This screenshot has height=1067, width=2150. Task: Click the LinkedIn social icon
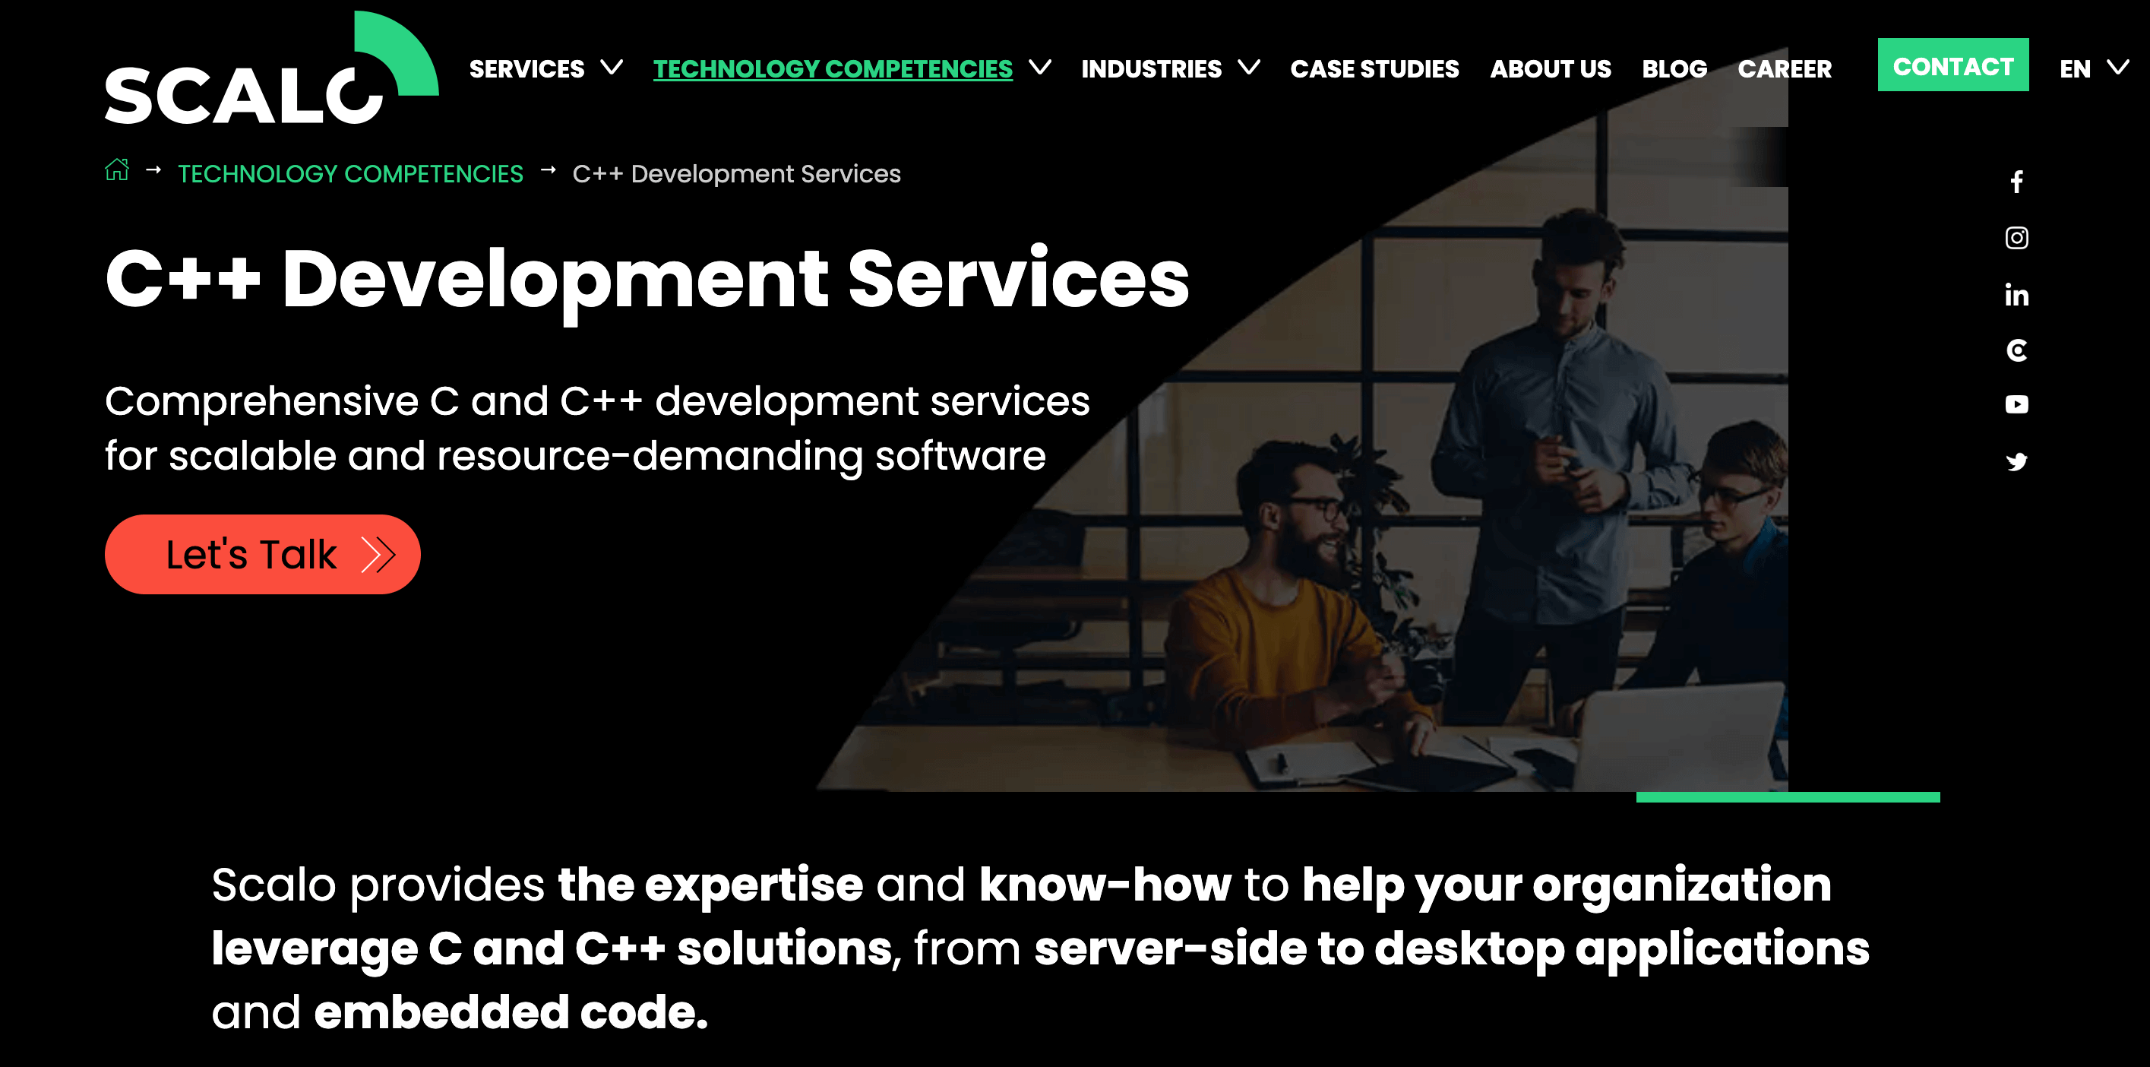tap(2016, 295)
